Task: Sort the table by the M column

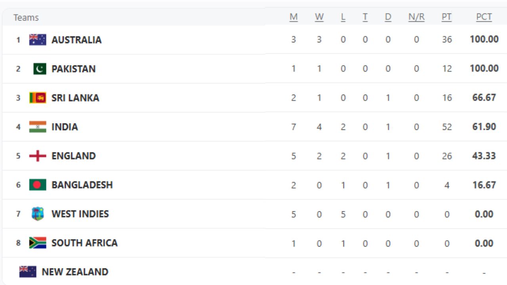Action: [294, 17]
